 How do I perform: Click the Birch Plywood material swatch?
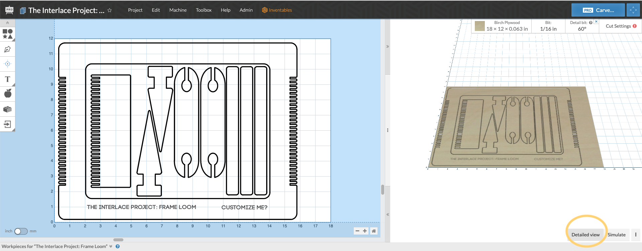tap(480, 26)
